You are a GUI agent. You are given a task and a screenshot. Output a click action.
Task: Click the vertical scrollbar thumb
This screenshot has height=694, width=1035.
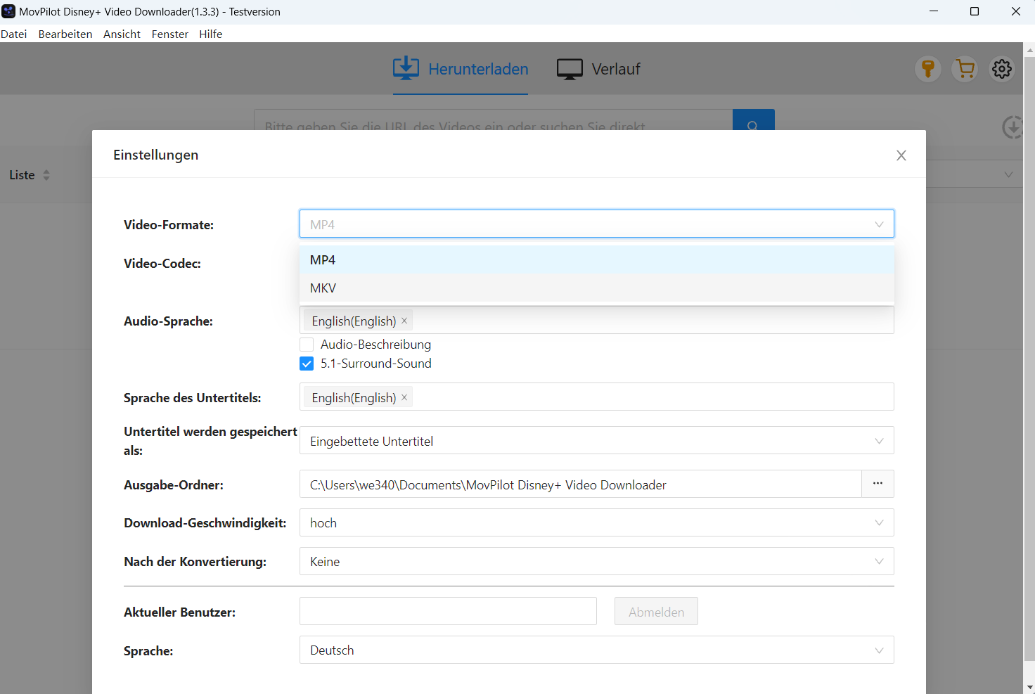pyautogui.click(x=1029, y=359)
